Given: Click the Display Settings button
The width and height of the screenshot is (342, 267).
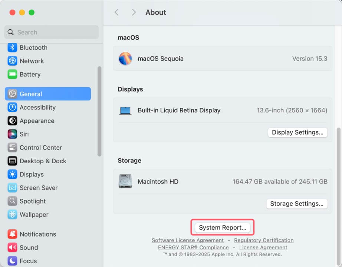Looking at the screenshot, I should 297,132.
